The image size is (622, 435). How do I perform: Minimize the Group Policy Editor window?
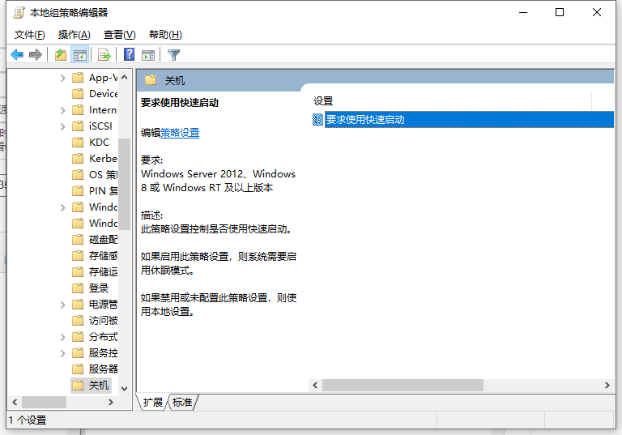[x=523, y=13]
